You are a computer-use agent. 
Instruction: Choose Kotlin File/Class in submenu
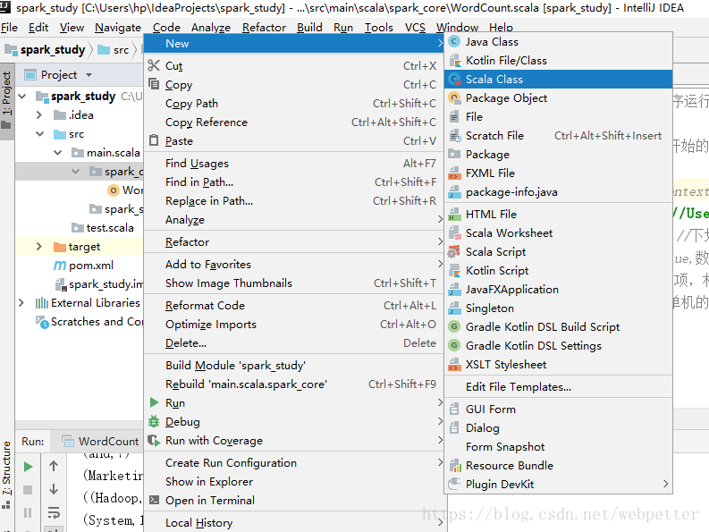point(505,61)
